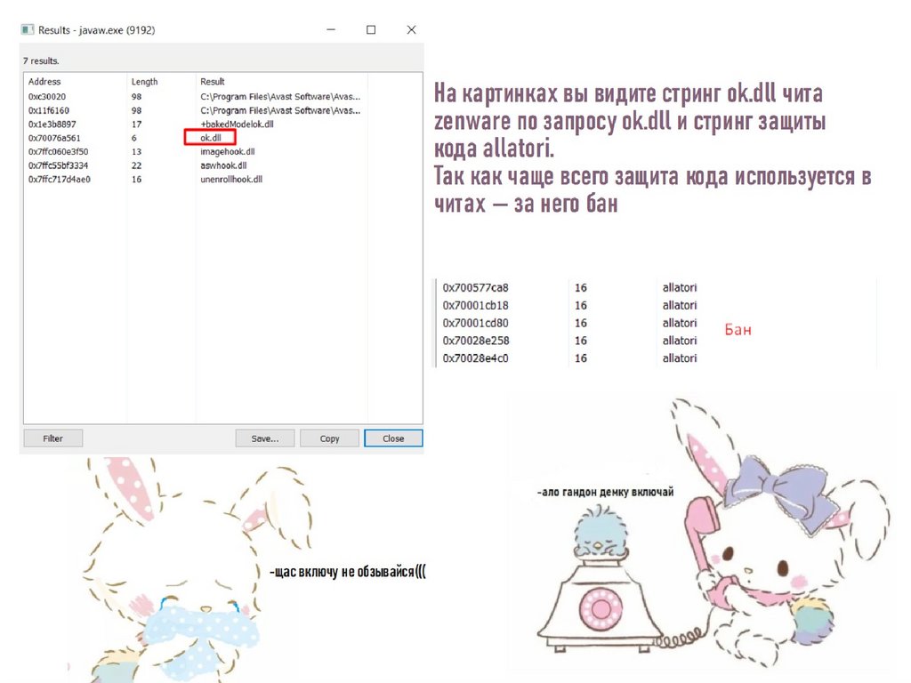This screenshot has width=911, height=683.
Task: Sort by the Address column header
Action: click(44, 82)
